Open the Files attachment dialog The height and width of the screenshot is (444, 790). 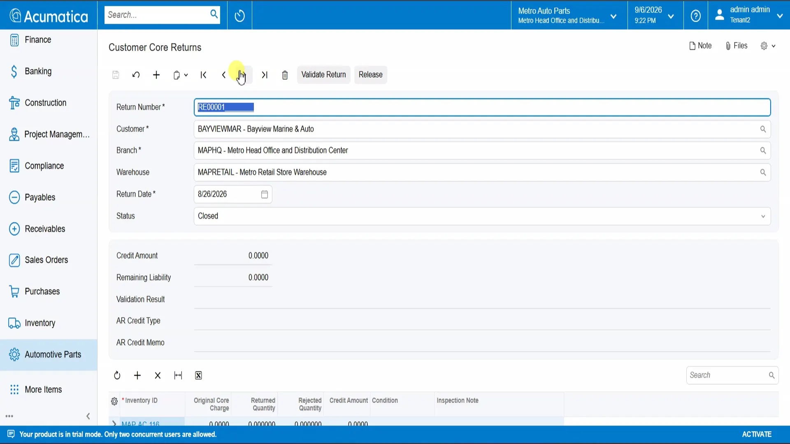(737, 46)
